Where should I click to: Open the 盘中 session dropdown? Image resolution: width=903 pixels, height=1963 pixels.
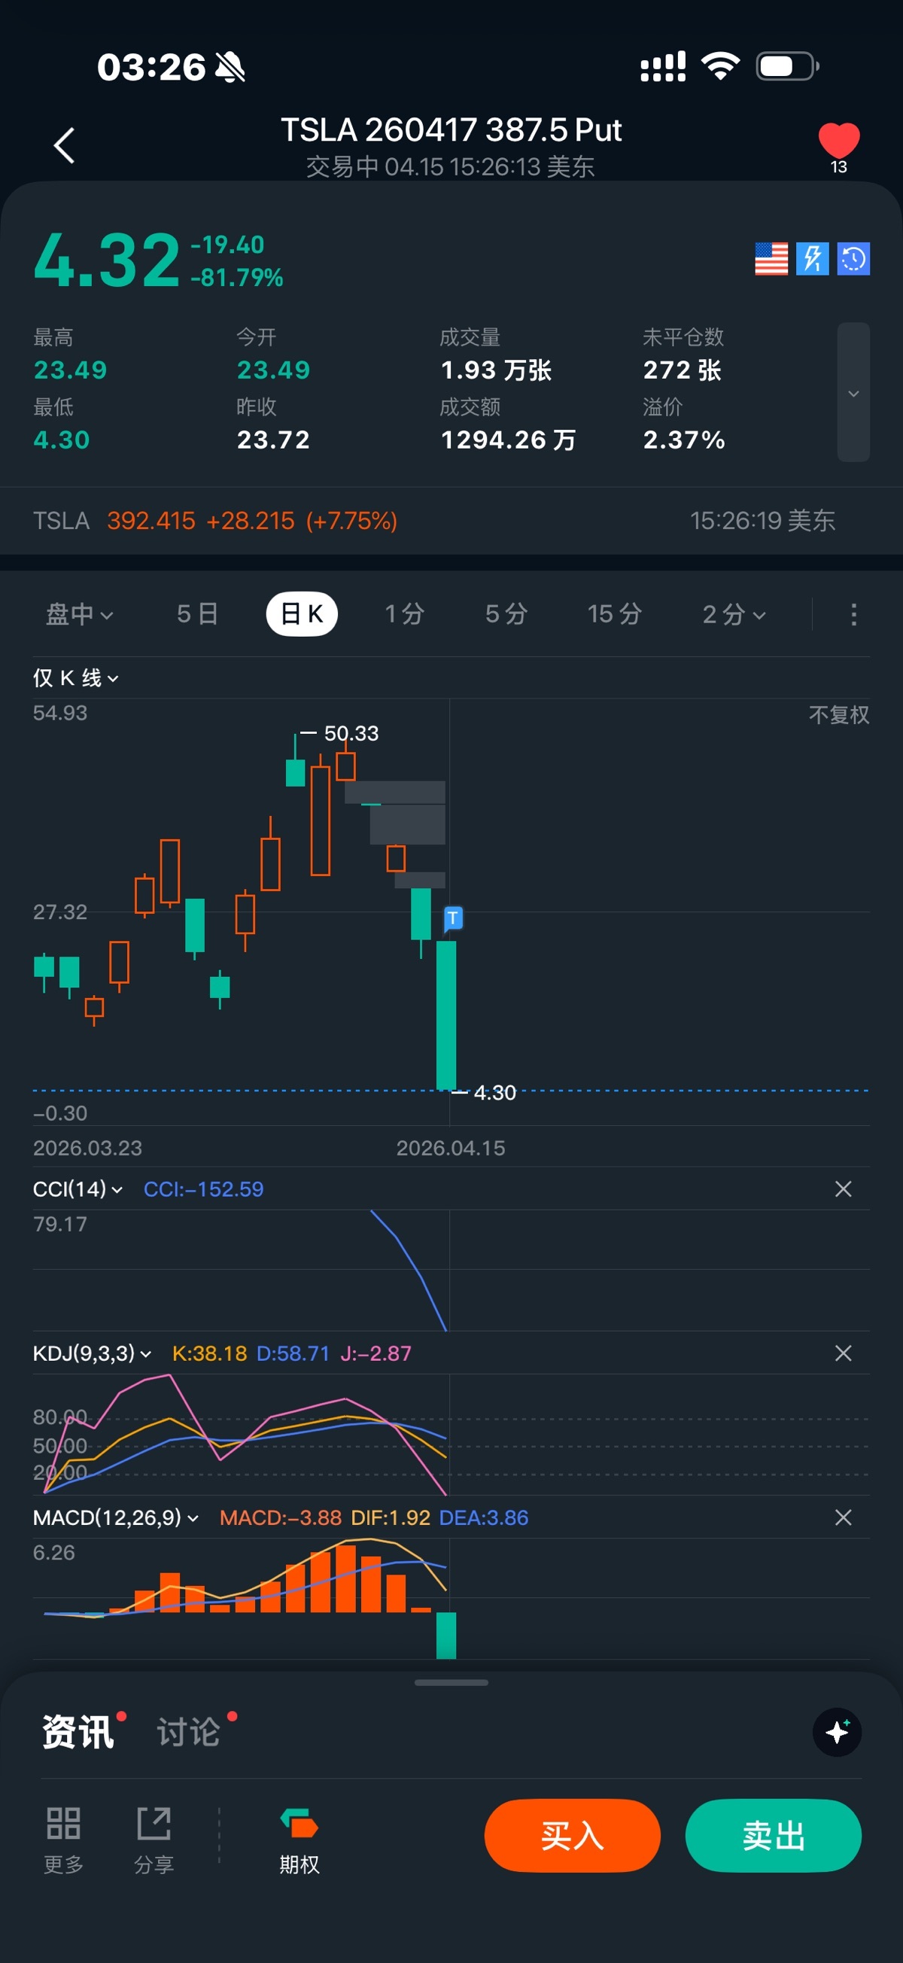79,614
